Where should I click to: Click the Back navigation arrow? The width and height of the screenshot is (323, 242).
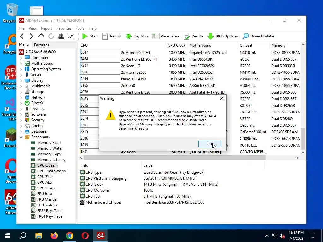click(x=22, y=36)
